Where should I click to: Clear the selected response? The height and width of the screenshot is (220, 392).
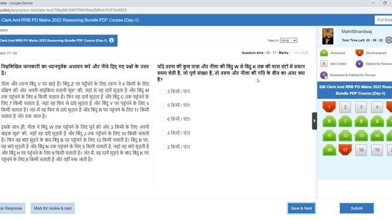(12, 208)
